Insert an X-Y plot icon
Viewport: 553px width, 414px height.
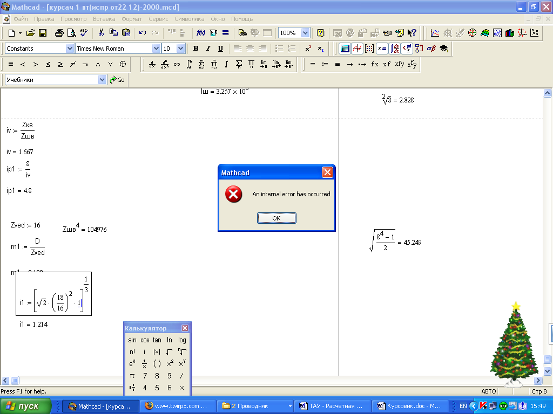point(435,33)
